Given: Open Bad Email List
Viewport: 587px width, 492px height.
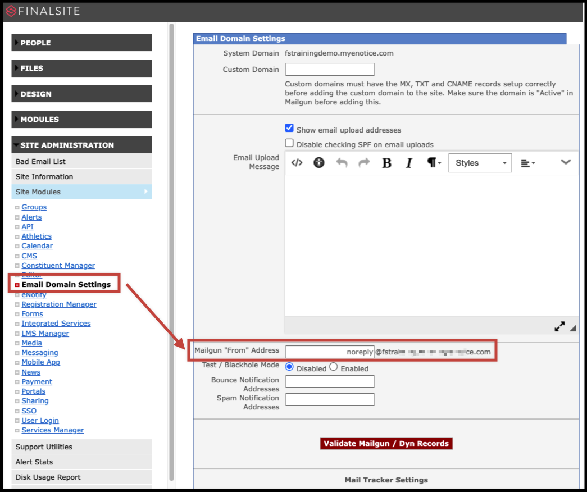Looking at the screenshot, I should pos(81,161).
